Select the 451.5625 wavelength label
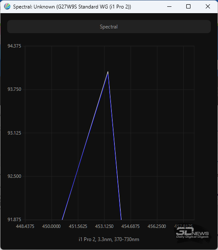Image resolution: width=218 pixels, height=250 pixels. pyautogui.click(x=78, y=226)
